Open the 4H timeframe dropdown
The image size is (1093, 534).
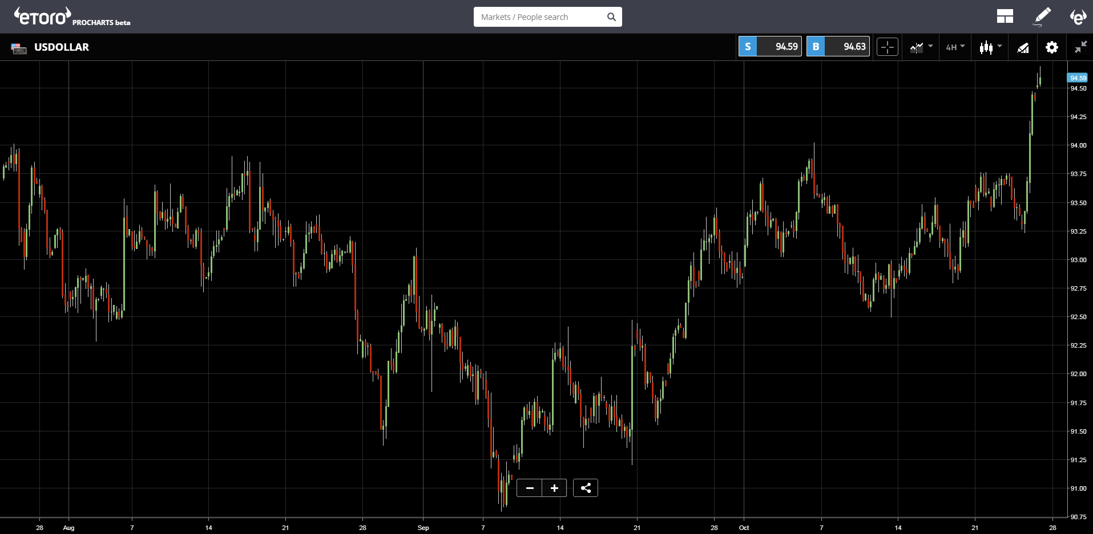pos(955,47)
